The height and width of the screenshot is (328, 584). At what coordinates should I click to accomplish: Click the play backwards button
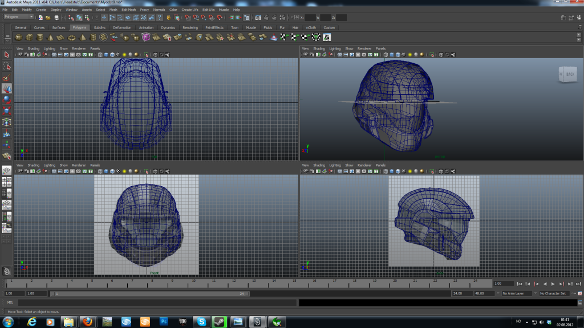click(545, 284)
